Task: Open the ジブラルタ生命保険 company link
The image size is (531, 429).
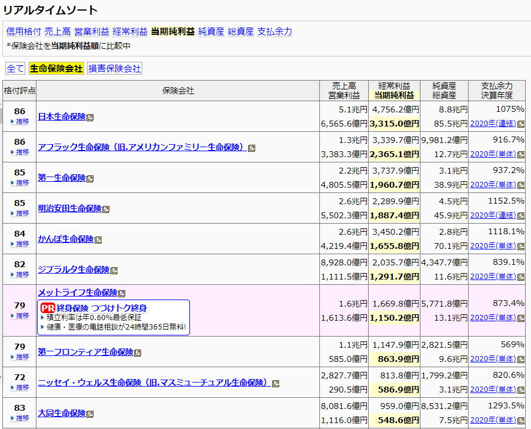Action: (x=74, y=270)
